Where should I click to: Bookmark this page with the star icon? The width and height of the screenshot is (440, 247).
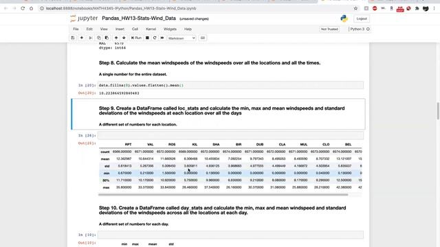[x=355, y=8]
